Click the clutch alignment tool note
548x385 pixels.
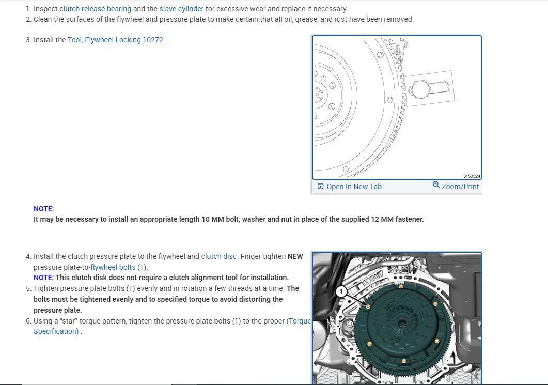coord(161,278)
